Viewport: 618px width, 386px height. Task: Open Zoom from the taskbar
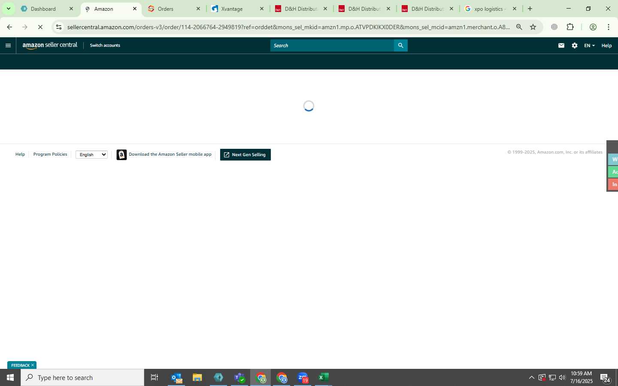point(303,377)
